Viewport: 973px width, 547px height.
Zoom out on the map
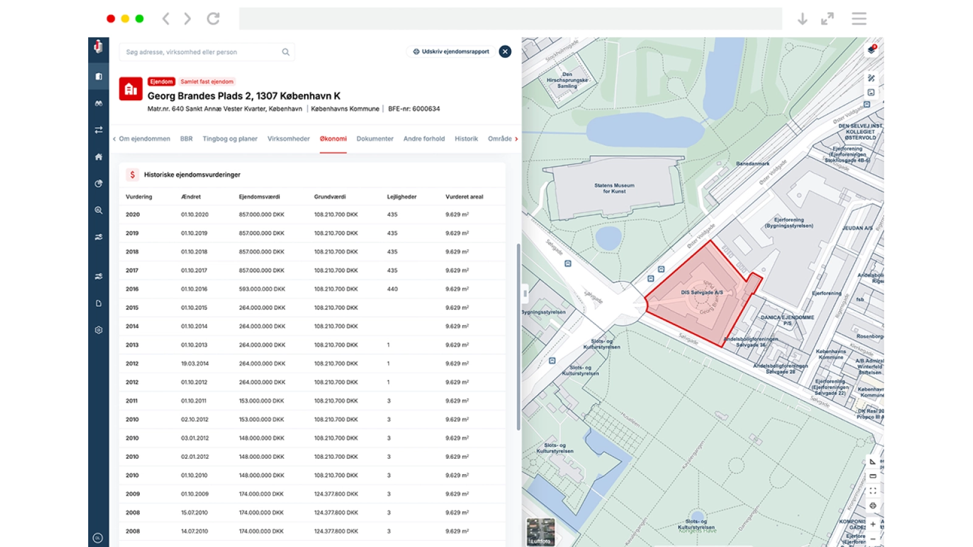pyautogui.click(x=873, y=538)
